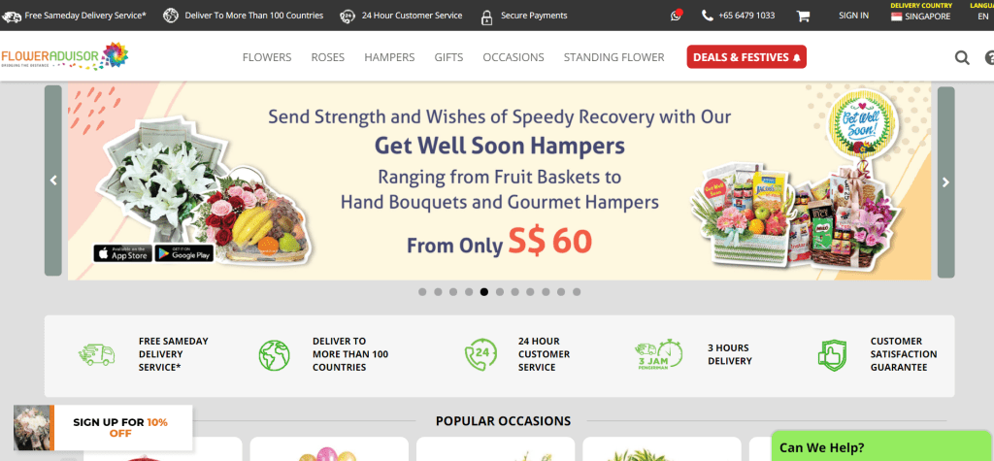The width and height of the screenshot is (994, 461).
Task: Open the Occasions menu
Action: coord(514,57)
